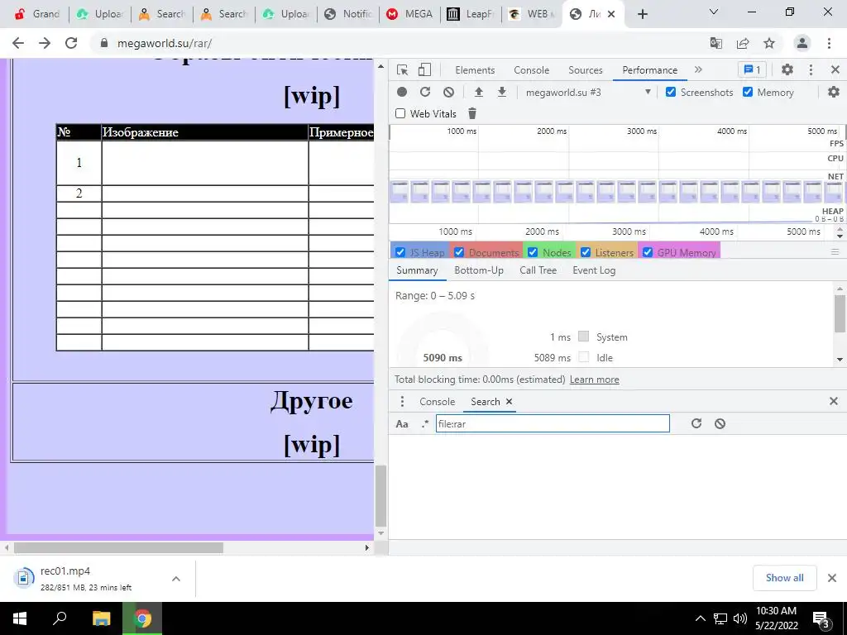Start recording with the Record button
847x635 pixels.
tap(402, 92)
